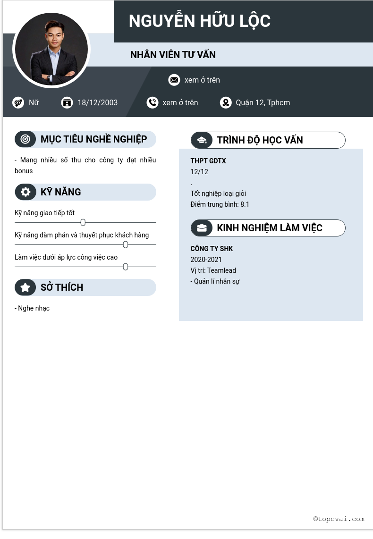Click the gear icon beside Kỹ Năng

(25, 192)
